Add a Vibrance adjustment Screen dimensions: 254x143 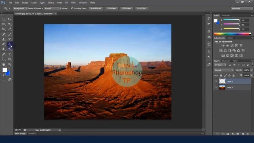pos(241,46)
